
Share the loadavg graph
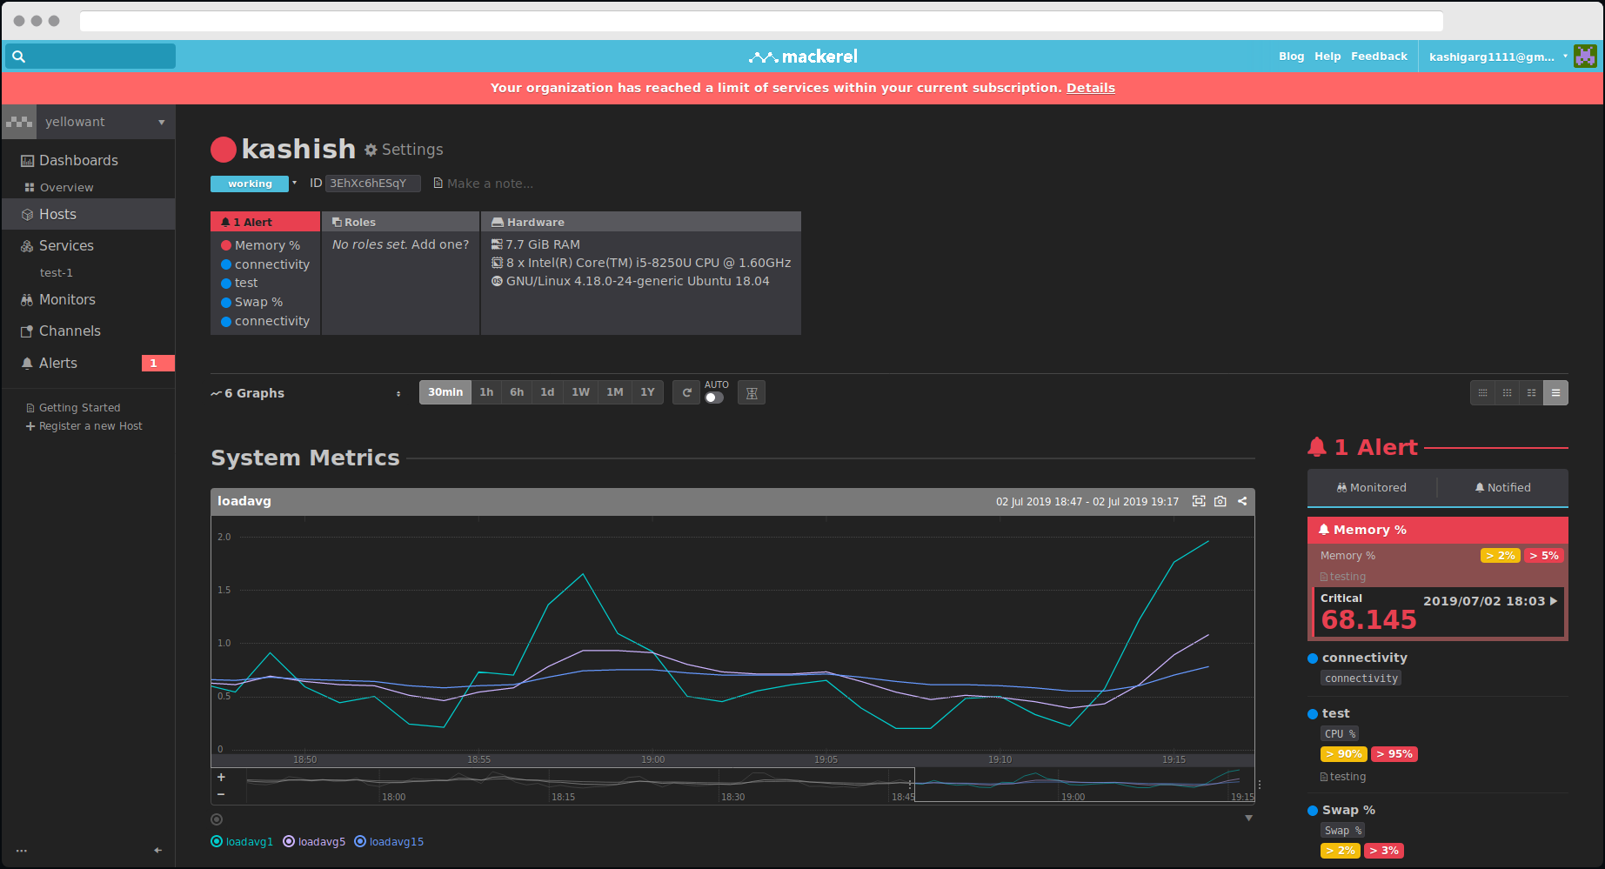click(1242, 501)
